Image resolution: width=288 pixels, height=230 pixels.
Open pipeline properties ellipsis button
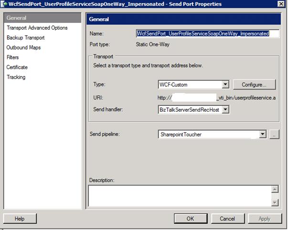pos(274,135)
